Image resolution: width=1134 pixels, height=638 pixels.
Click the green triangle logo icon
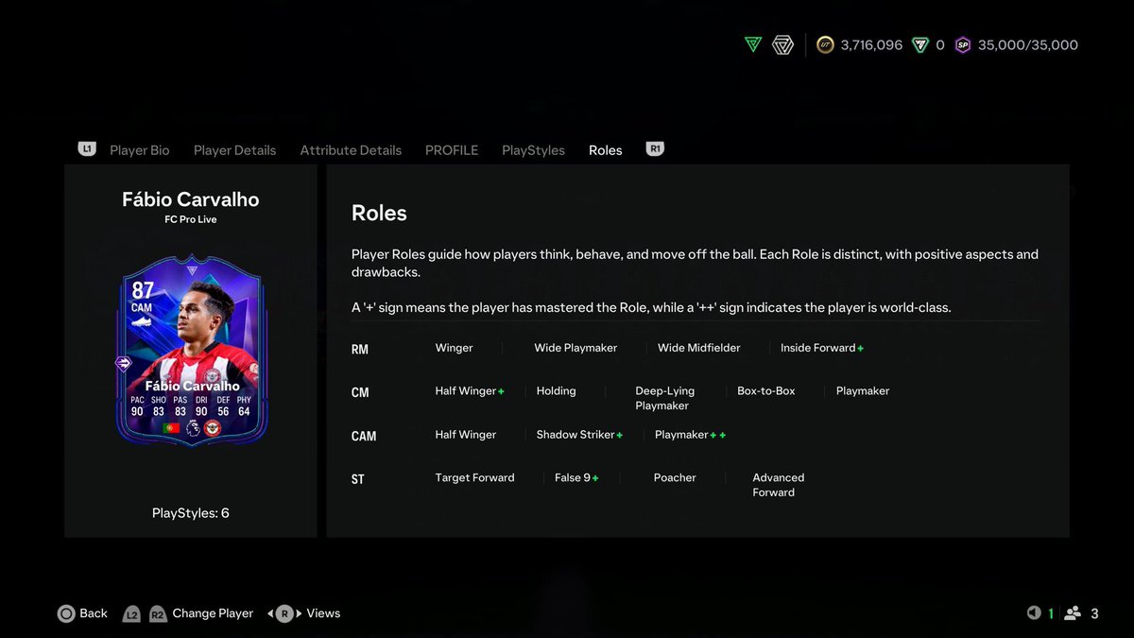pos(753,44)
